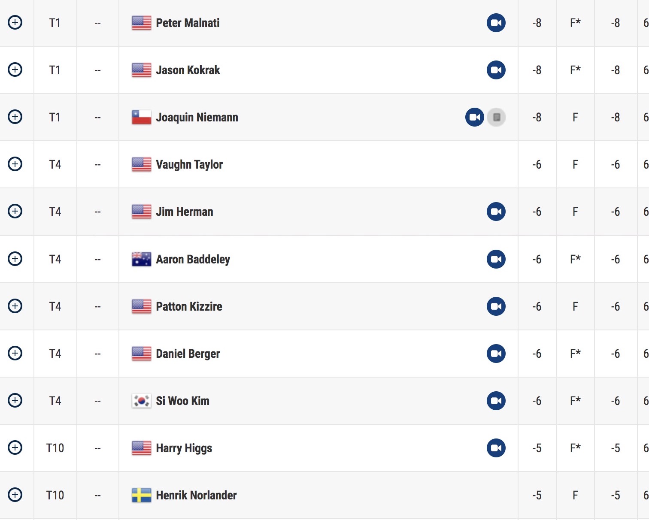Open Joaquin Niemann's player name link
Image resolution: width=649 pixels, height=520 pixels.
tap(197, 117)
